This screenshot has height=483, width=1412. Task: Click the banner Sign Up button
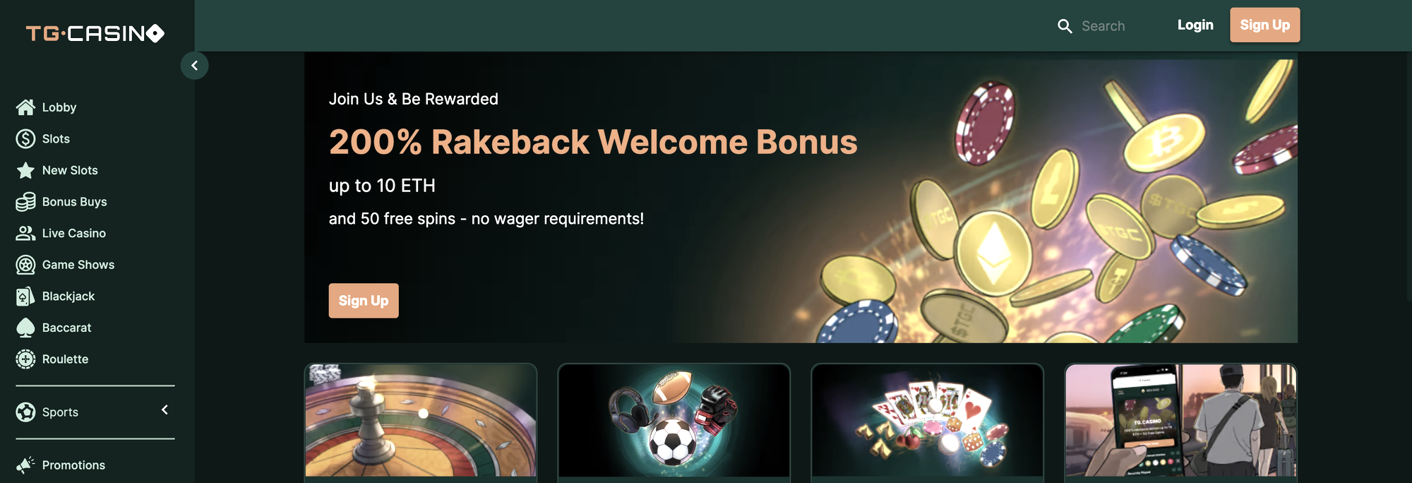[364, 301]
